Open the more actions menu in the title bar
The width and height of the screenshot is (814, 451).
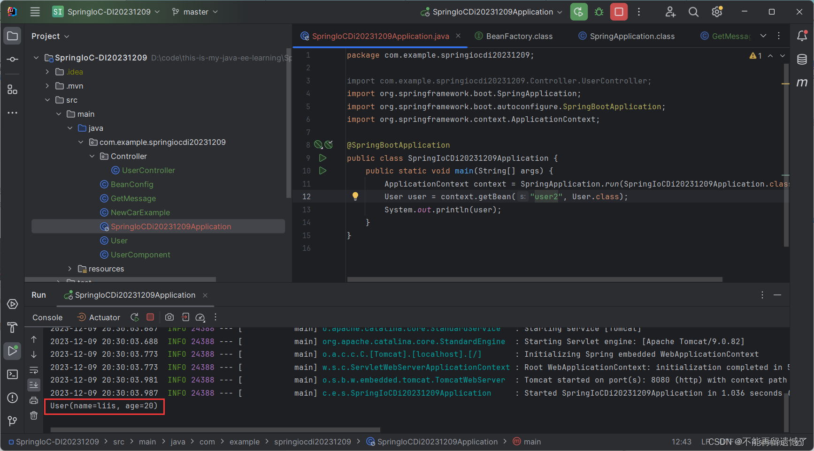[x=639, y=12]
